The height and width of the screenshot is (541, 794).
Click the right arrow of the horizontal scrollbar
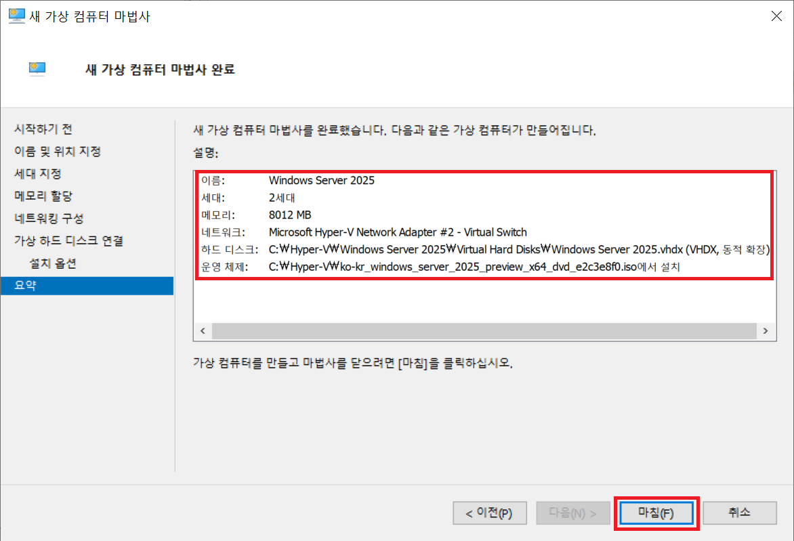click(x=765, y=331)
